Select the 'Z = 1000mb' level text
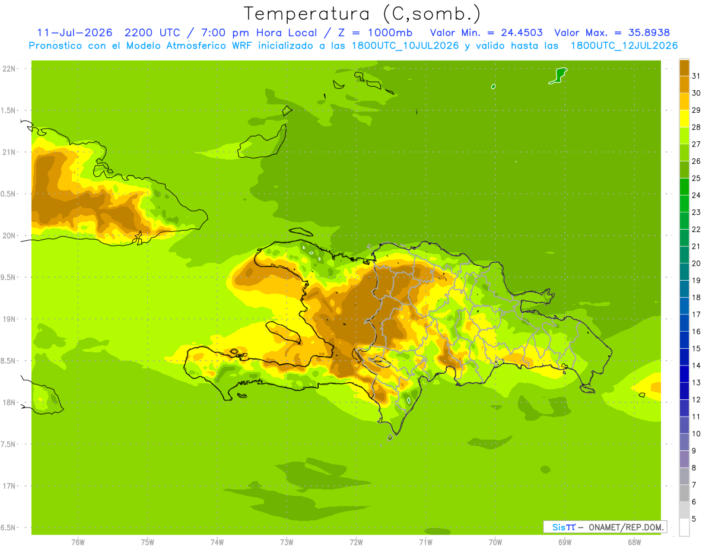Image resolution: width=712 pixels, height=550 pixels. click(x=376, y=33)
